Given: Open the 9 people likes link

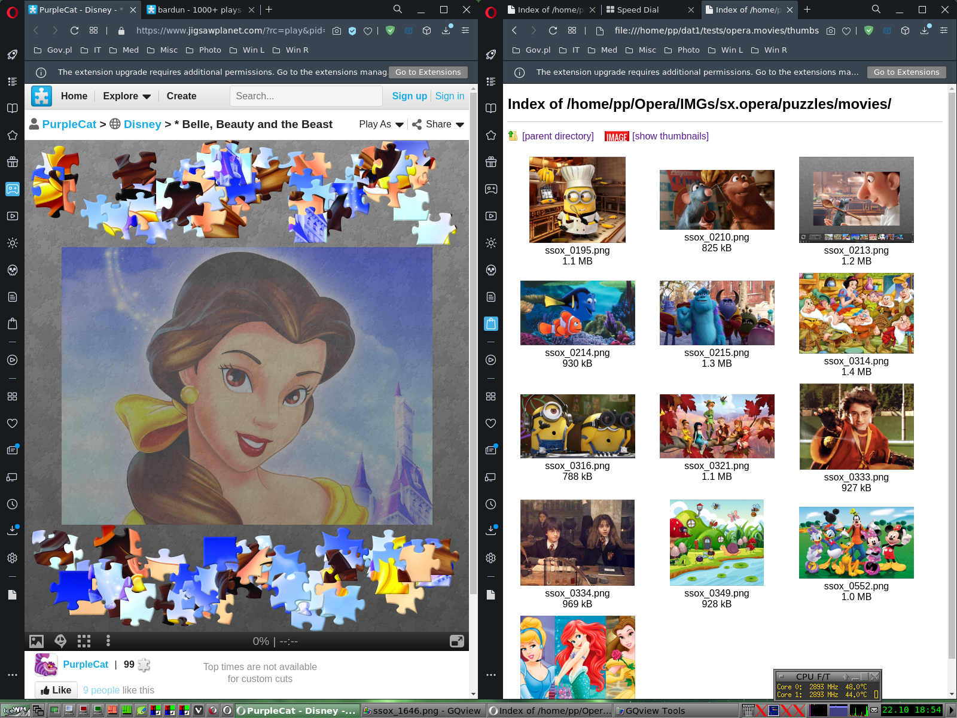Looking at the screenshot, I should click(x=101, y=690).
